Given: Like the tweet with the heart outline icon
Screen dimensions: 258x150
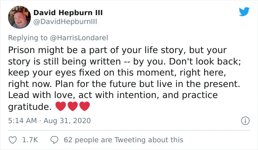Looking at the screenshot, I should (13, 140).
